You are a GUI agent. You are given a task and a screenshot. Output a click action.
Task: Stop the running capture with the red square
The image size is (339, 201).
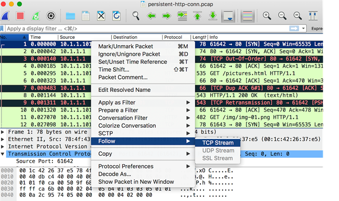[20, 16]
